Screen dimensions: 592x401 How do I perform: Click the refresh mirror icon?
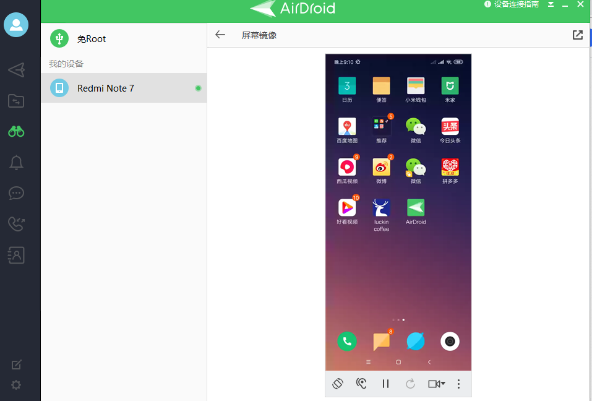(410, 384)
